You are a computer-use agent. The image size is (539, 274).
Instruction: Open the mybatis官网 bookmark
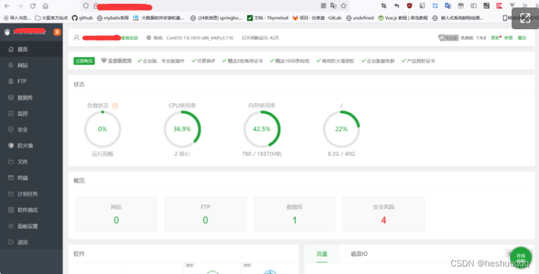(x=113, y=18)
